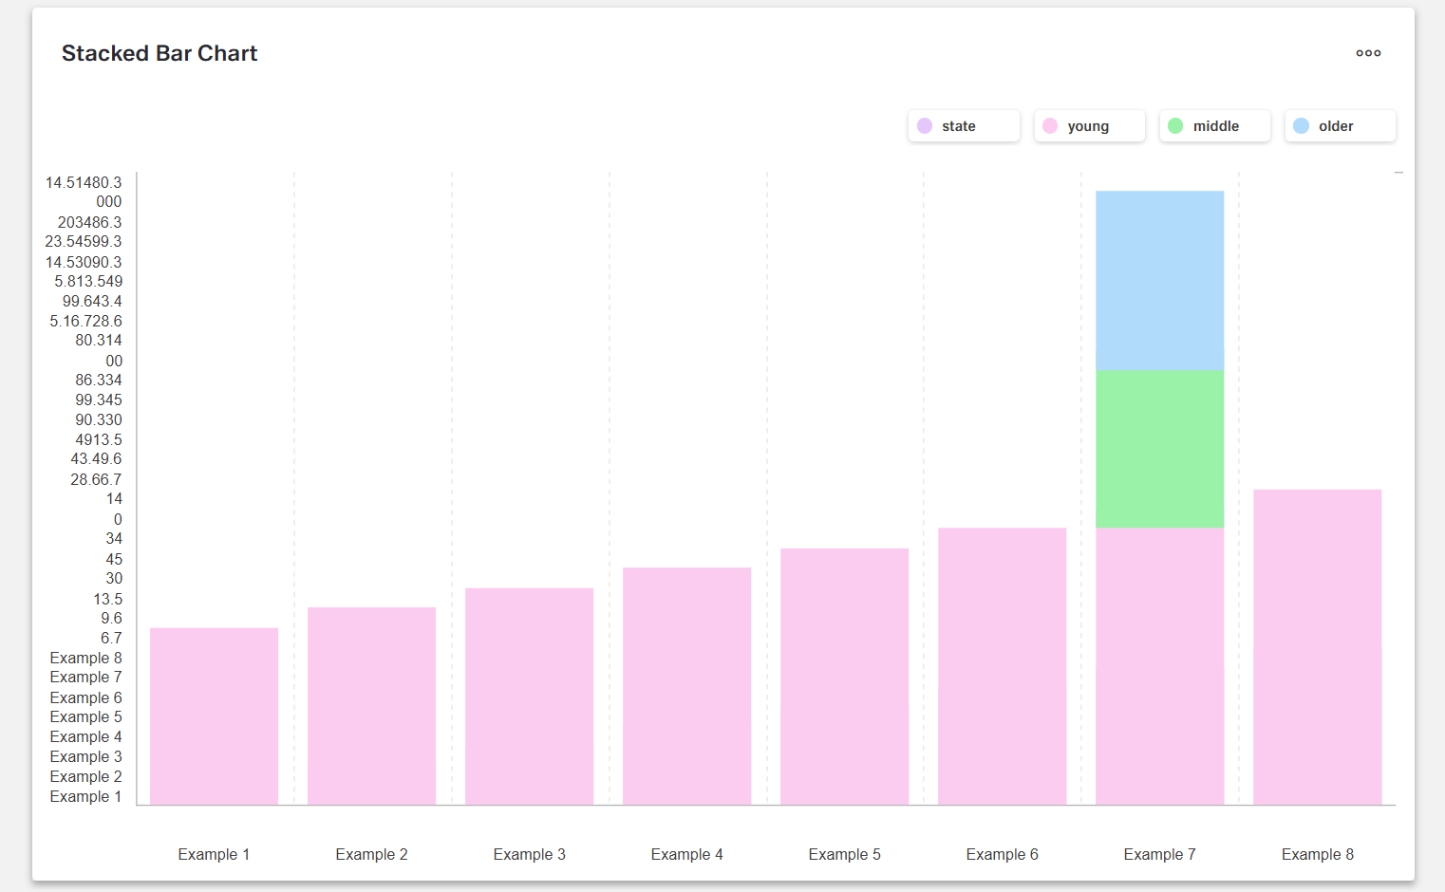Click the Example 7 x-axis label
The image size is (1445, 892).
1159,854
